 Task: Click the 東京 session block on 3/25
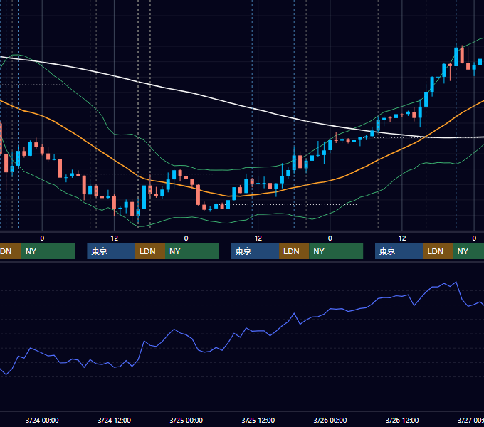pos(256,251)
